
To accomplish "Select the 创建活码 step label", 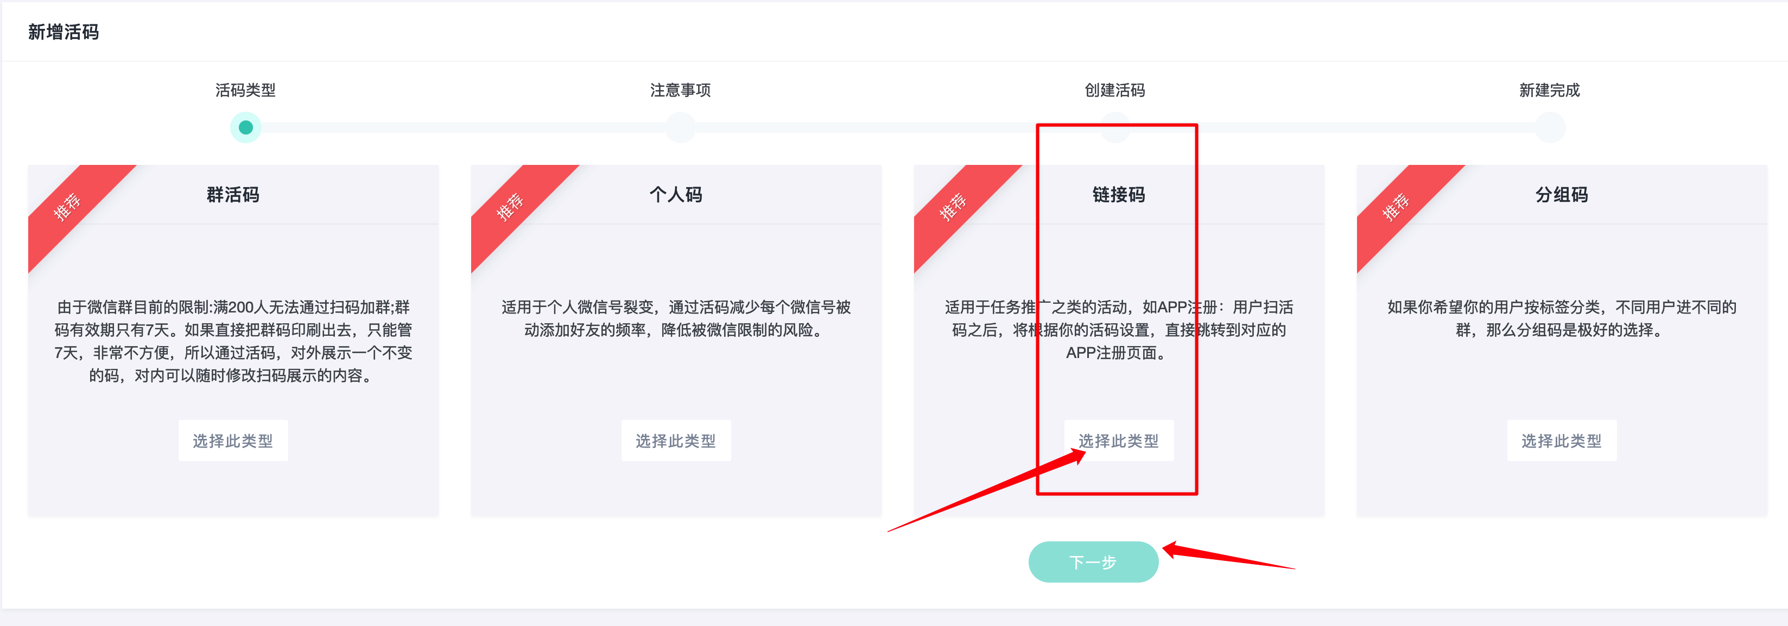I will coord(1115,90).
